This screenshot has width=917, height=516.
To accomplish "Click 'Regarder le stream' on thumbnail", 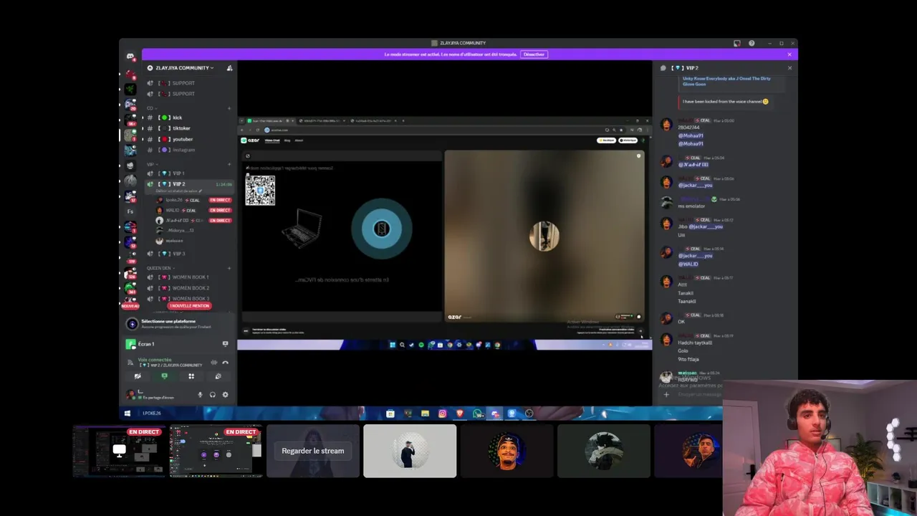I will coord(313,451).
